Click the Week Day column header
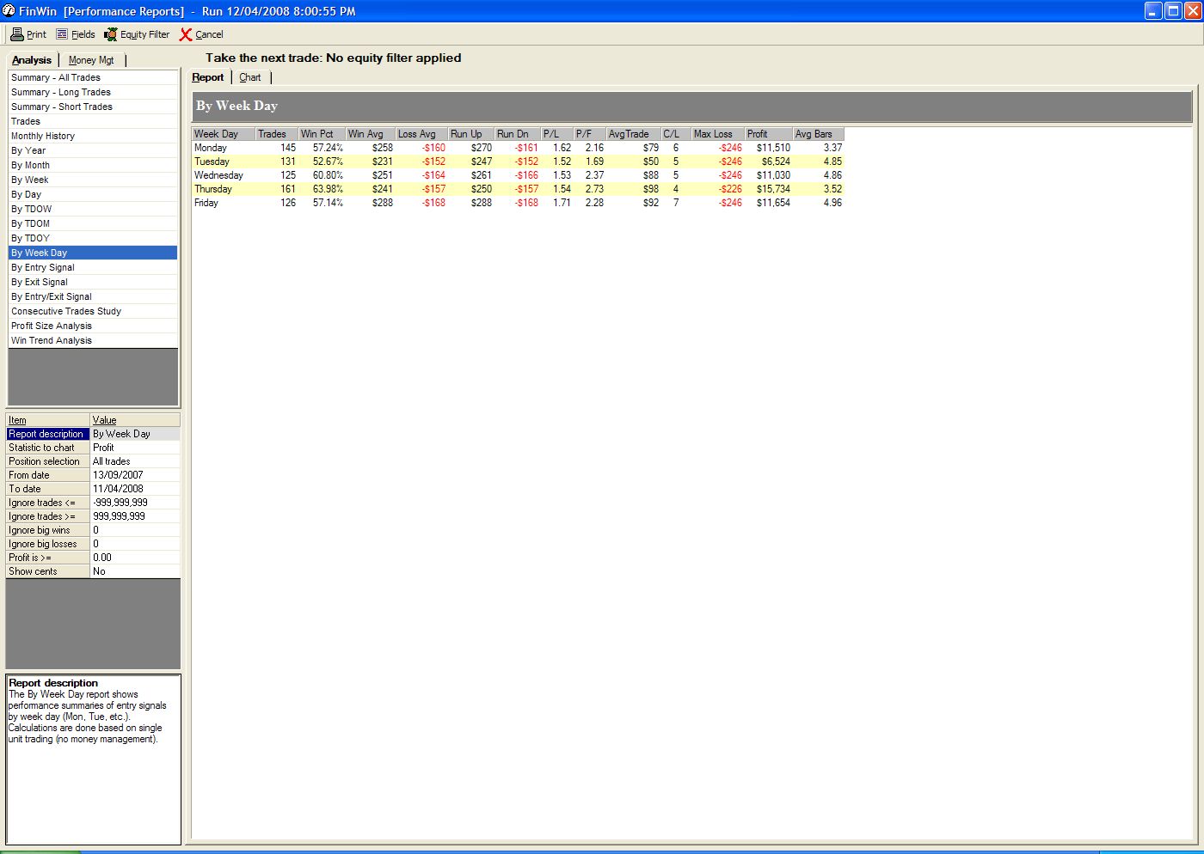 point(224,134)
